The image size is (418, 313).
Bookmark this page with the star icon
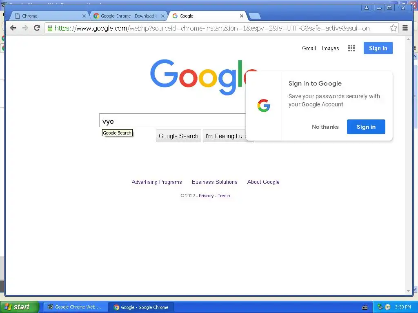(393, 28)
